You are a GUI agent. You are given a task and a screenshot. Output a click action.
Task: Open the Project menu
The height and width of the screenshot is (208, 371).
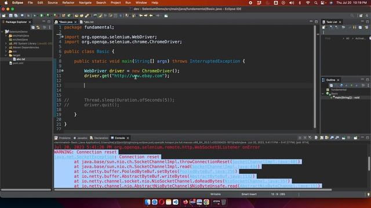tap(115, 2)
